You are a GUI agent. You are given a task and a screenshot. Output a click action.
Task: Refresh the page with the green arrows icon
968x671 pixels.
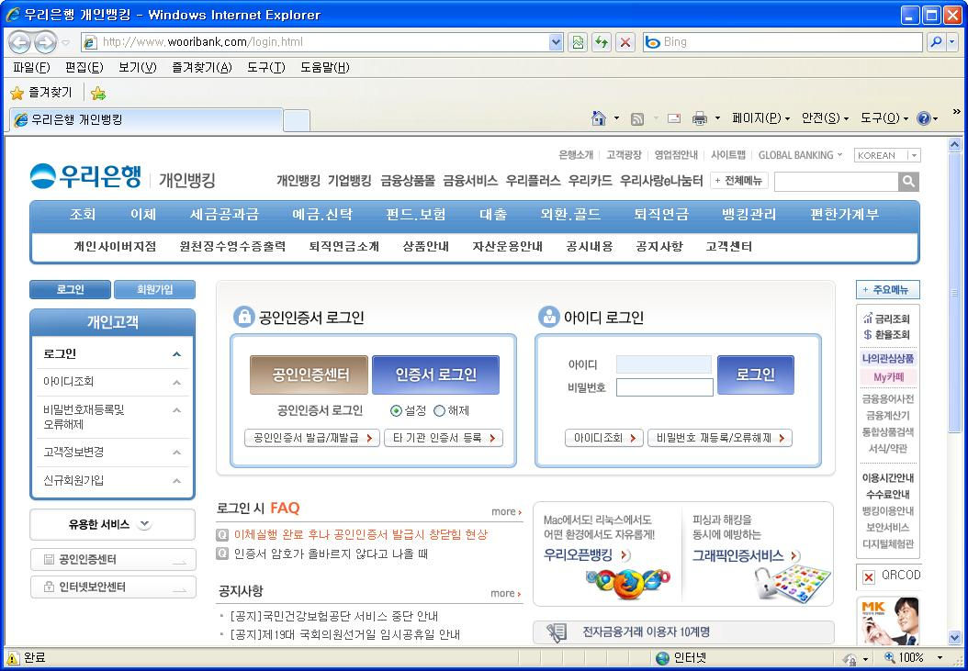tap(601, 42)
